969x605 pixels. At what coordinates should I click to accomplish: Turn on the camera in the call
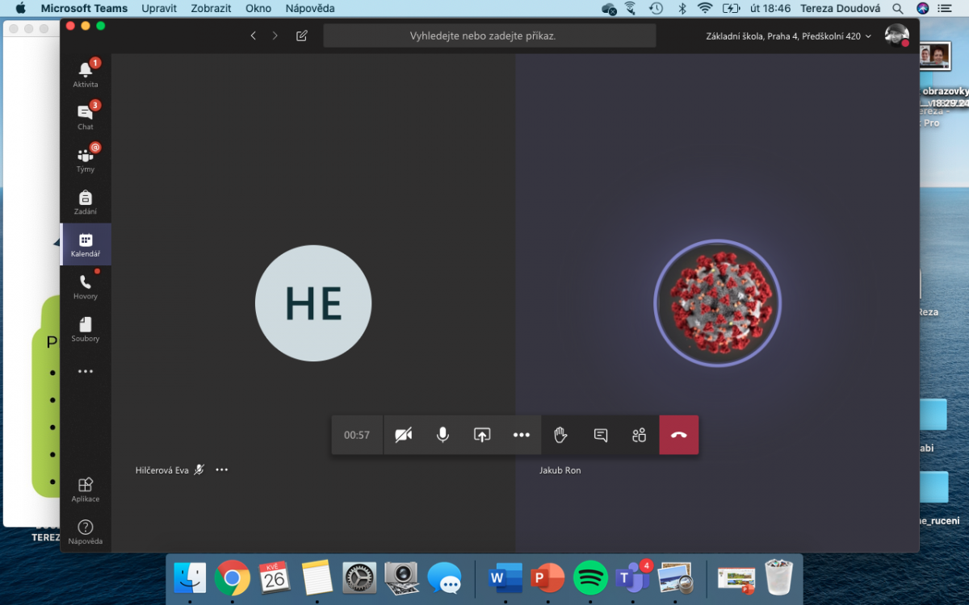point(404,435)
